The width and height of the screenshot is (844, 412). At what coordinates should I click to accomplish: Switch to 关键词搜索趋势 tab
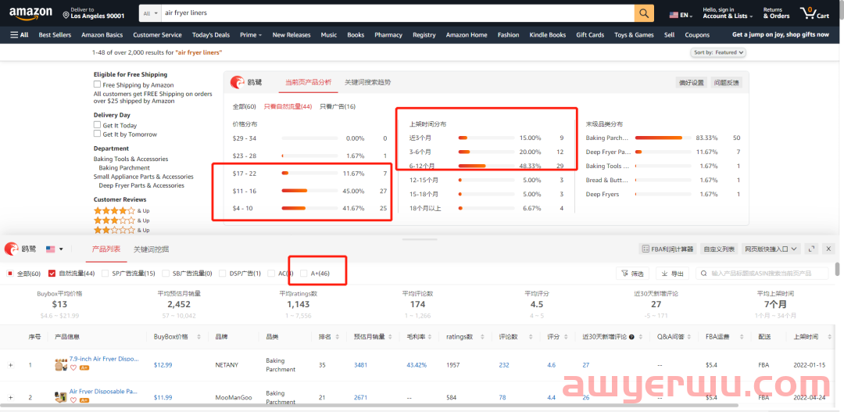[367, 82]
